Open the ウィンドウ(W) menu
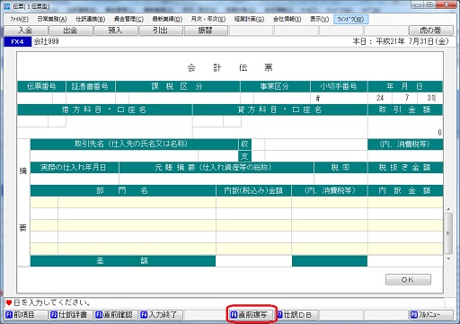 (350, 19)
